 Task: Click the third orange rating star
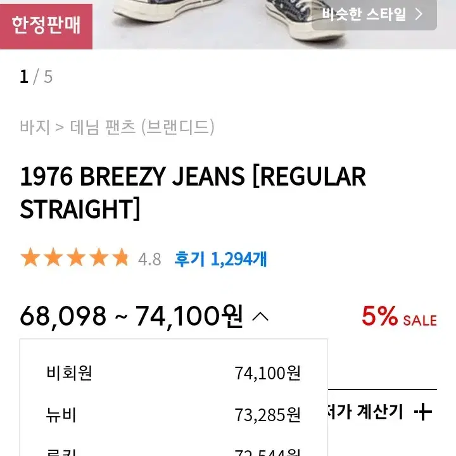(x=76, y=257)
